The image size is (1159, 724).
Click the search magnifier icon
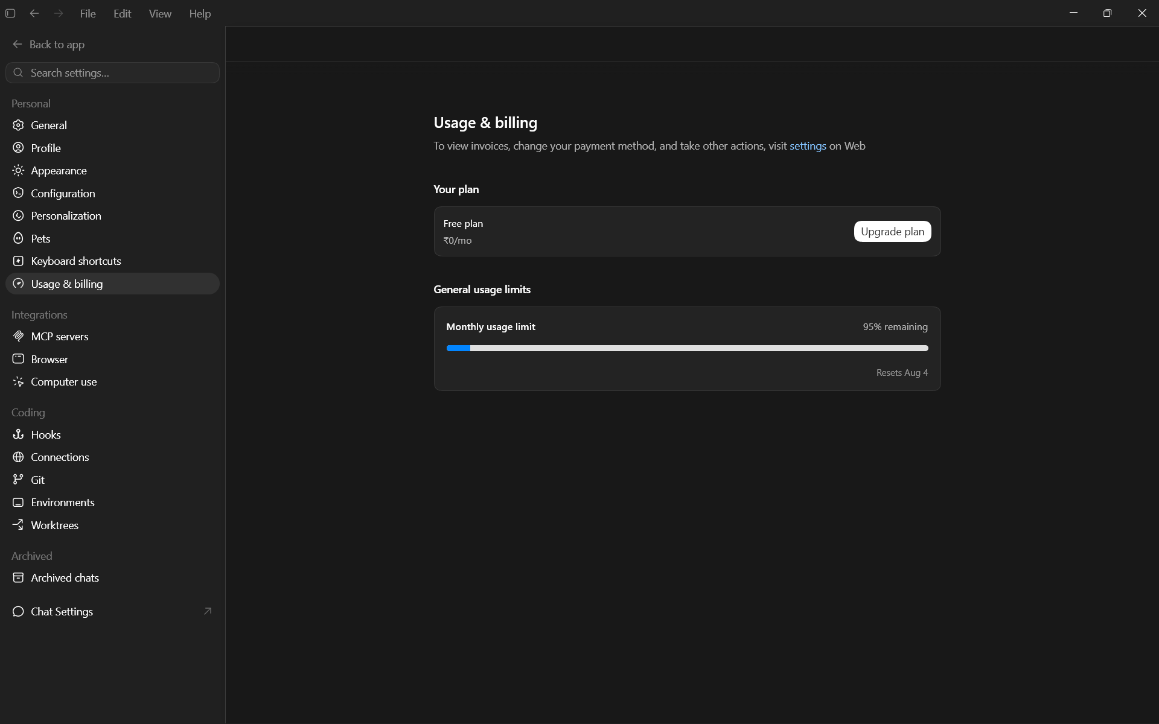point(19,72)
